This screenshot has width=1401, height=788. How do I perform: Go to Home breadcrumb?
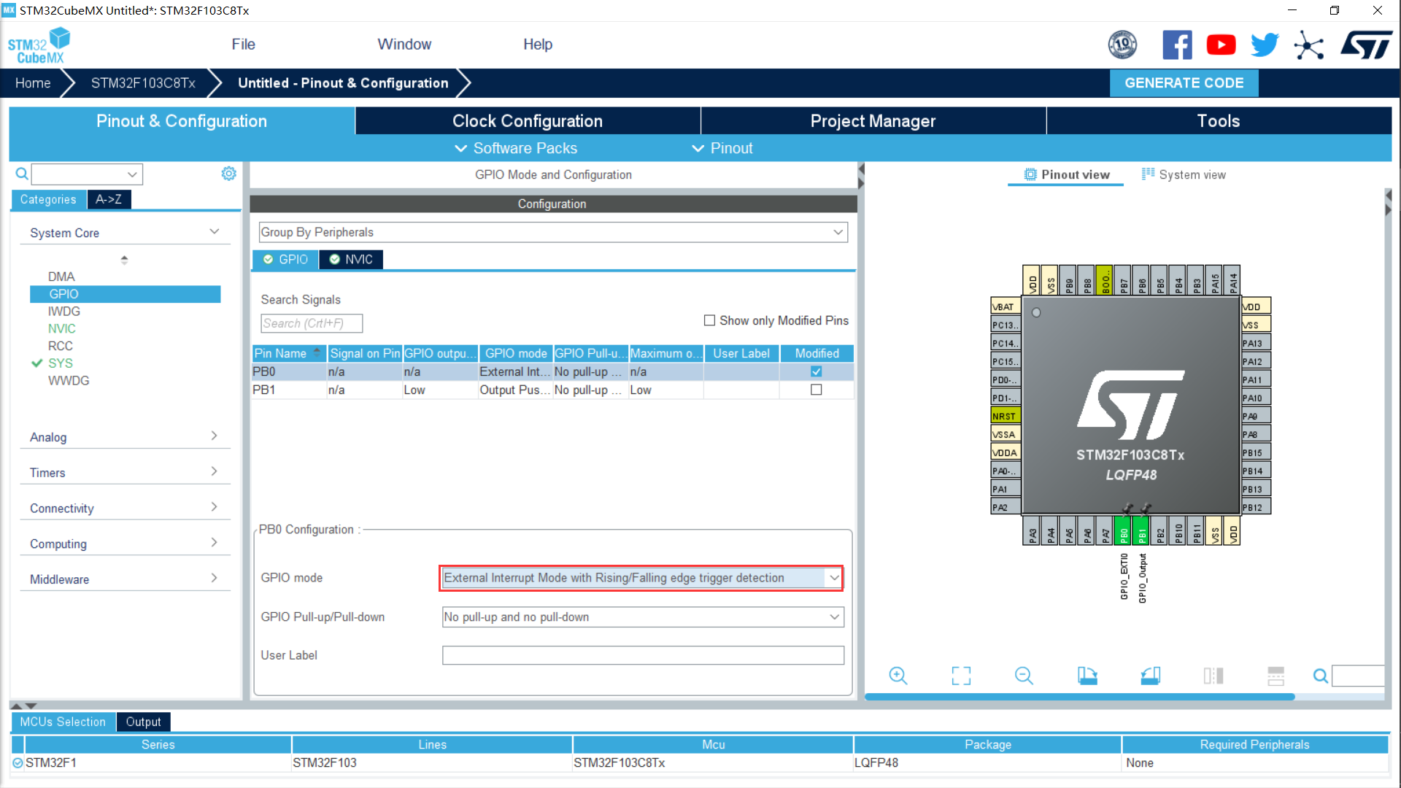click(33, 83)
